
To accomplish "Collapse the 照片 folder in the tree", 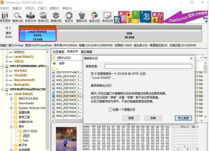I will click(12, 126).
